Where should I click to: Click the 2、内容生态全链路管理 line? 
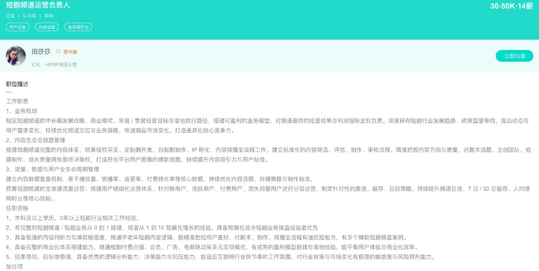(x=36, y=140)
